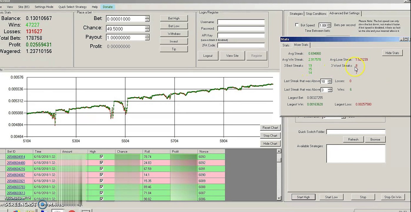Screen dimensions: 411x212
Task: Open the Help menu
Action: tap(95, 7)
